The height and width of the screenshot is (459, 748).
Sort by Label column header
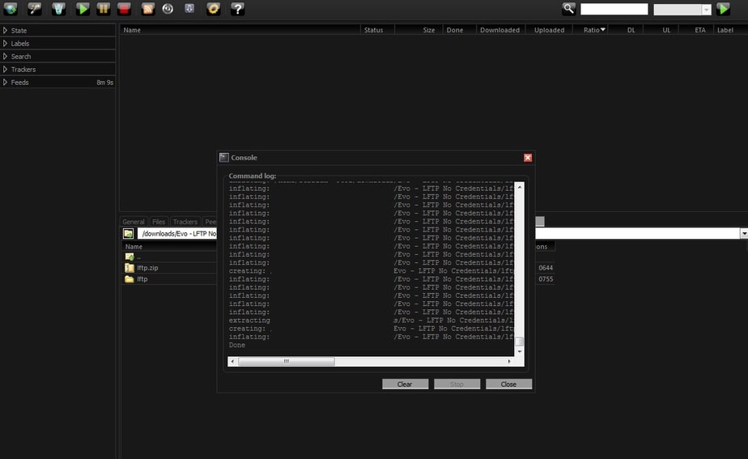[x=730, y=30]
